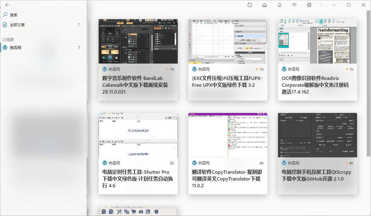Click WordPress icon on the FUPX card
The width and height of the screenshot is (371, 216).
(x=194, y=69)
